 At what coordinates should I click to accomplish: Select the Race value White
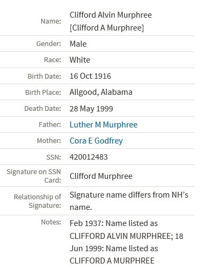(80, 60)
